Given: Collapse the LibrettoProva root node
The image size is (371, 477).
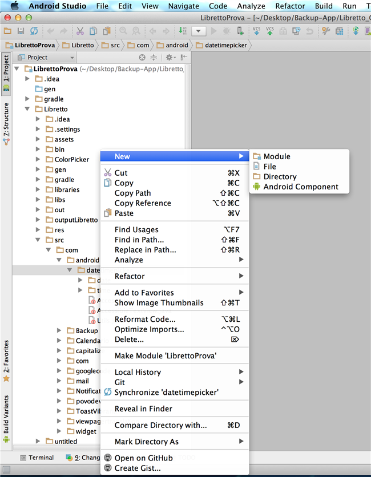Looking at the screenshot, I should (17, 68).
